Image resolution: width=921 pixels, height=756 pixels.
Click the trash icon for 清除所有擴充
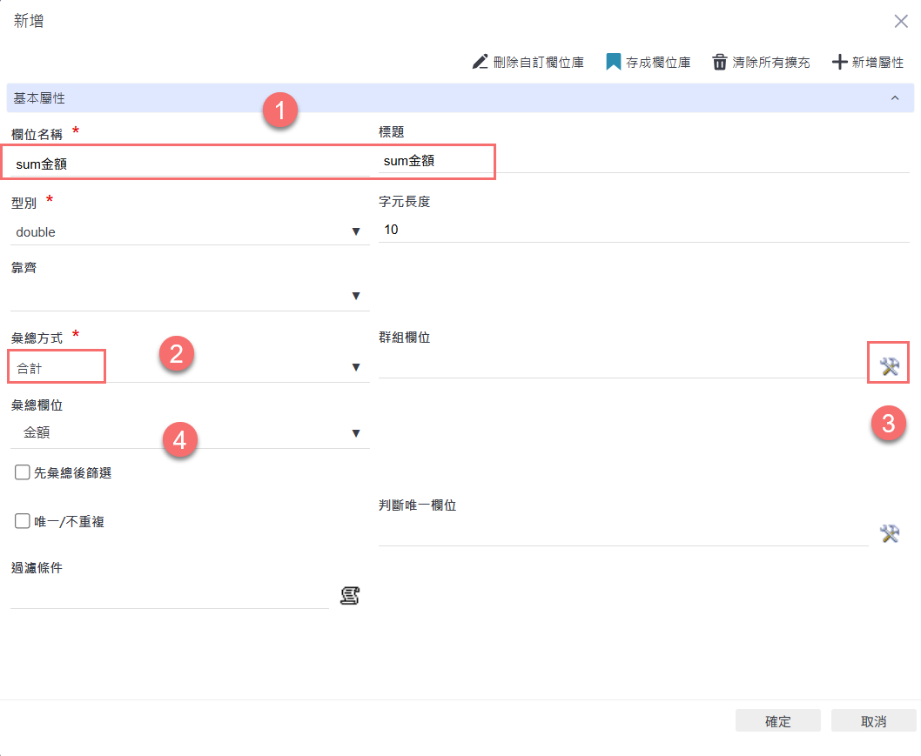[x=720, y=63]
